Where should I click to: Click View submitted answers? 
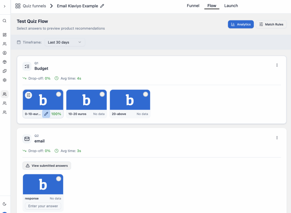click(46, 165)
